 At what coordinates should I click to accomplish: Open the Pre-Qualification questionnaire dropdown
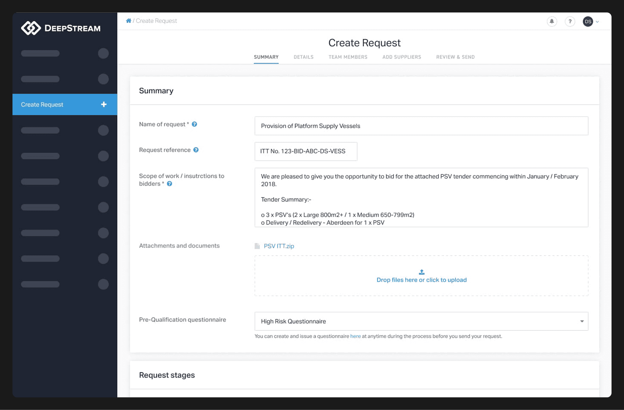[x=422, y=321]
